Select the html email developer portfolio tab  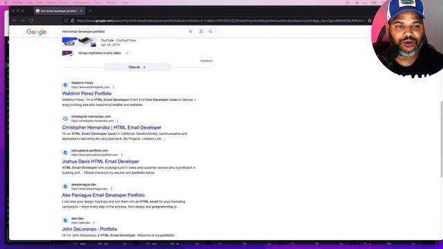(59, 11)
